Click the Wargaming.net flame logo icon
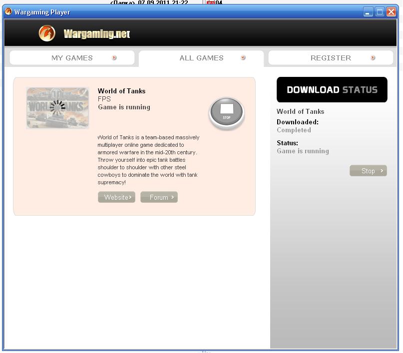403x353 pixels. point(47,33)
